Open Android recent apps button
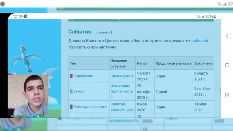Viewport: 233px width, 131px height. coord(227,95)
